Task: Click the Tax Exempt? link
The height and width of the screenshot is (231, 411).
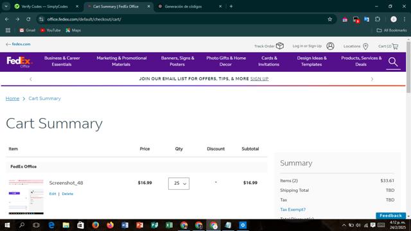Action: (x=293, y=210)
